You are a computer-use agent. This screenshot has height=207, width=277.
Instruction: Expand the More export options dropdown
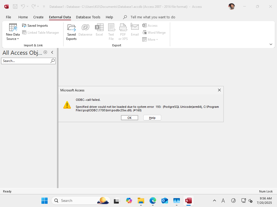point(150,40)
